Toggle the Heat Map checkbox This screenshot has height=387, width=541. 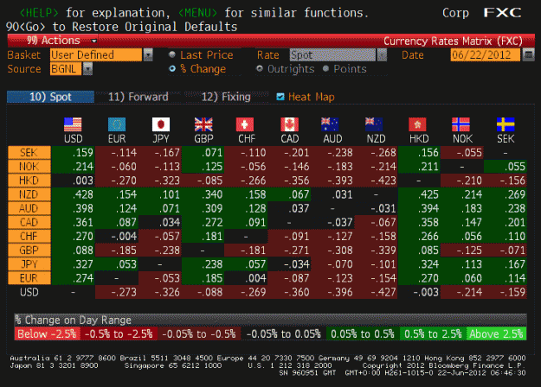(x=280, y=97)
